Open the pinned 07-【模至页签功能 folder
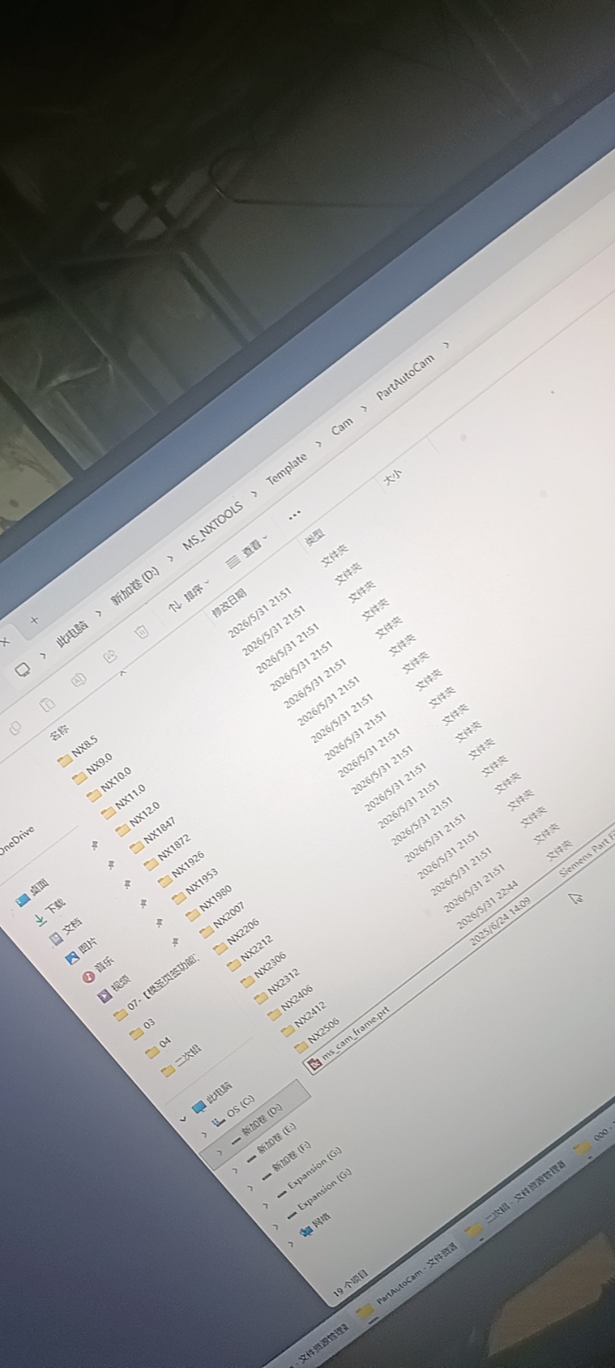This screenshot has height=1368, width=615. pos(157,986)
